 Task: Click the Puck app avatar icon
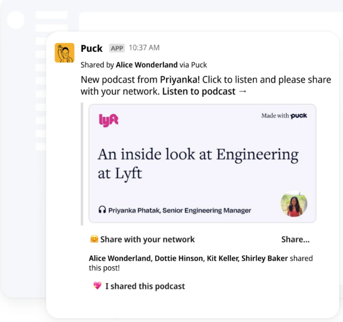[x=65, y=53]
